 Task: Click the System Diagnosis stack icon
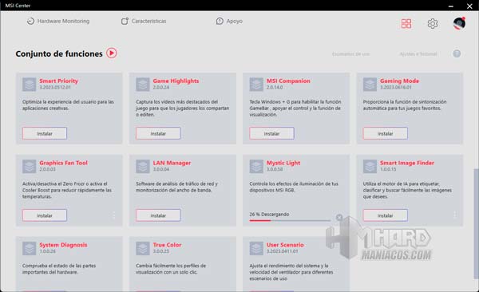coord(29,248)
